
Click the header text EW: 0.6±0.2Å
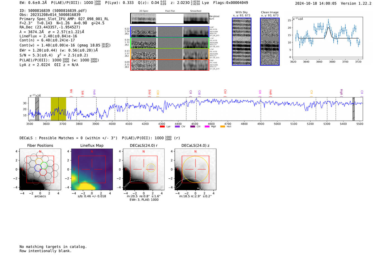tap(33, 3)
